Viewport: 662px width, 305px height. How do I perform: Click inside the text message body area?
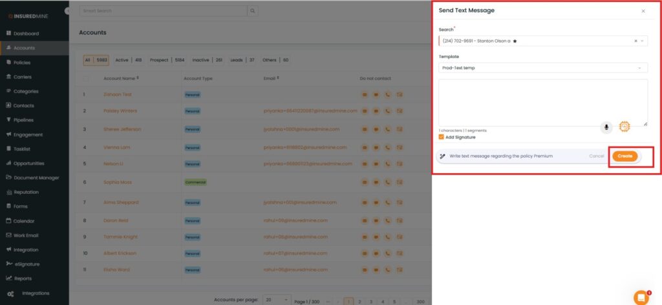coord(543,102)
